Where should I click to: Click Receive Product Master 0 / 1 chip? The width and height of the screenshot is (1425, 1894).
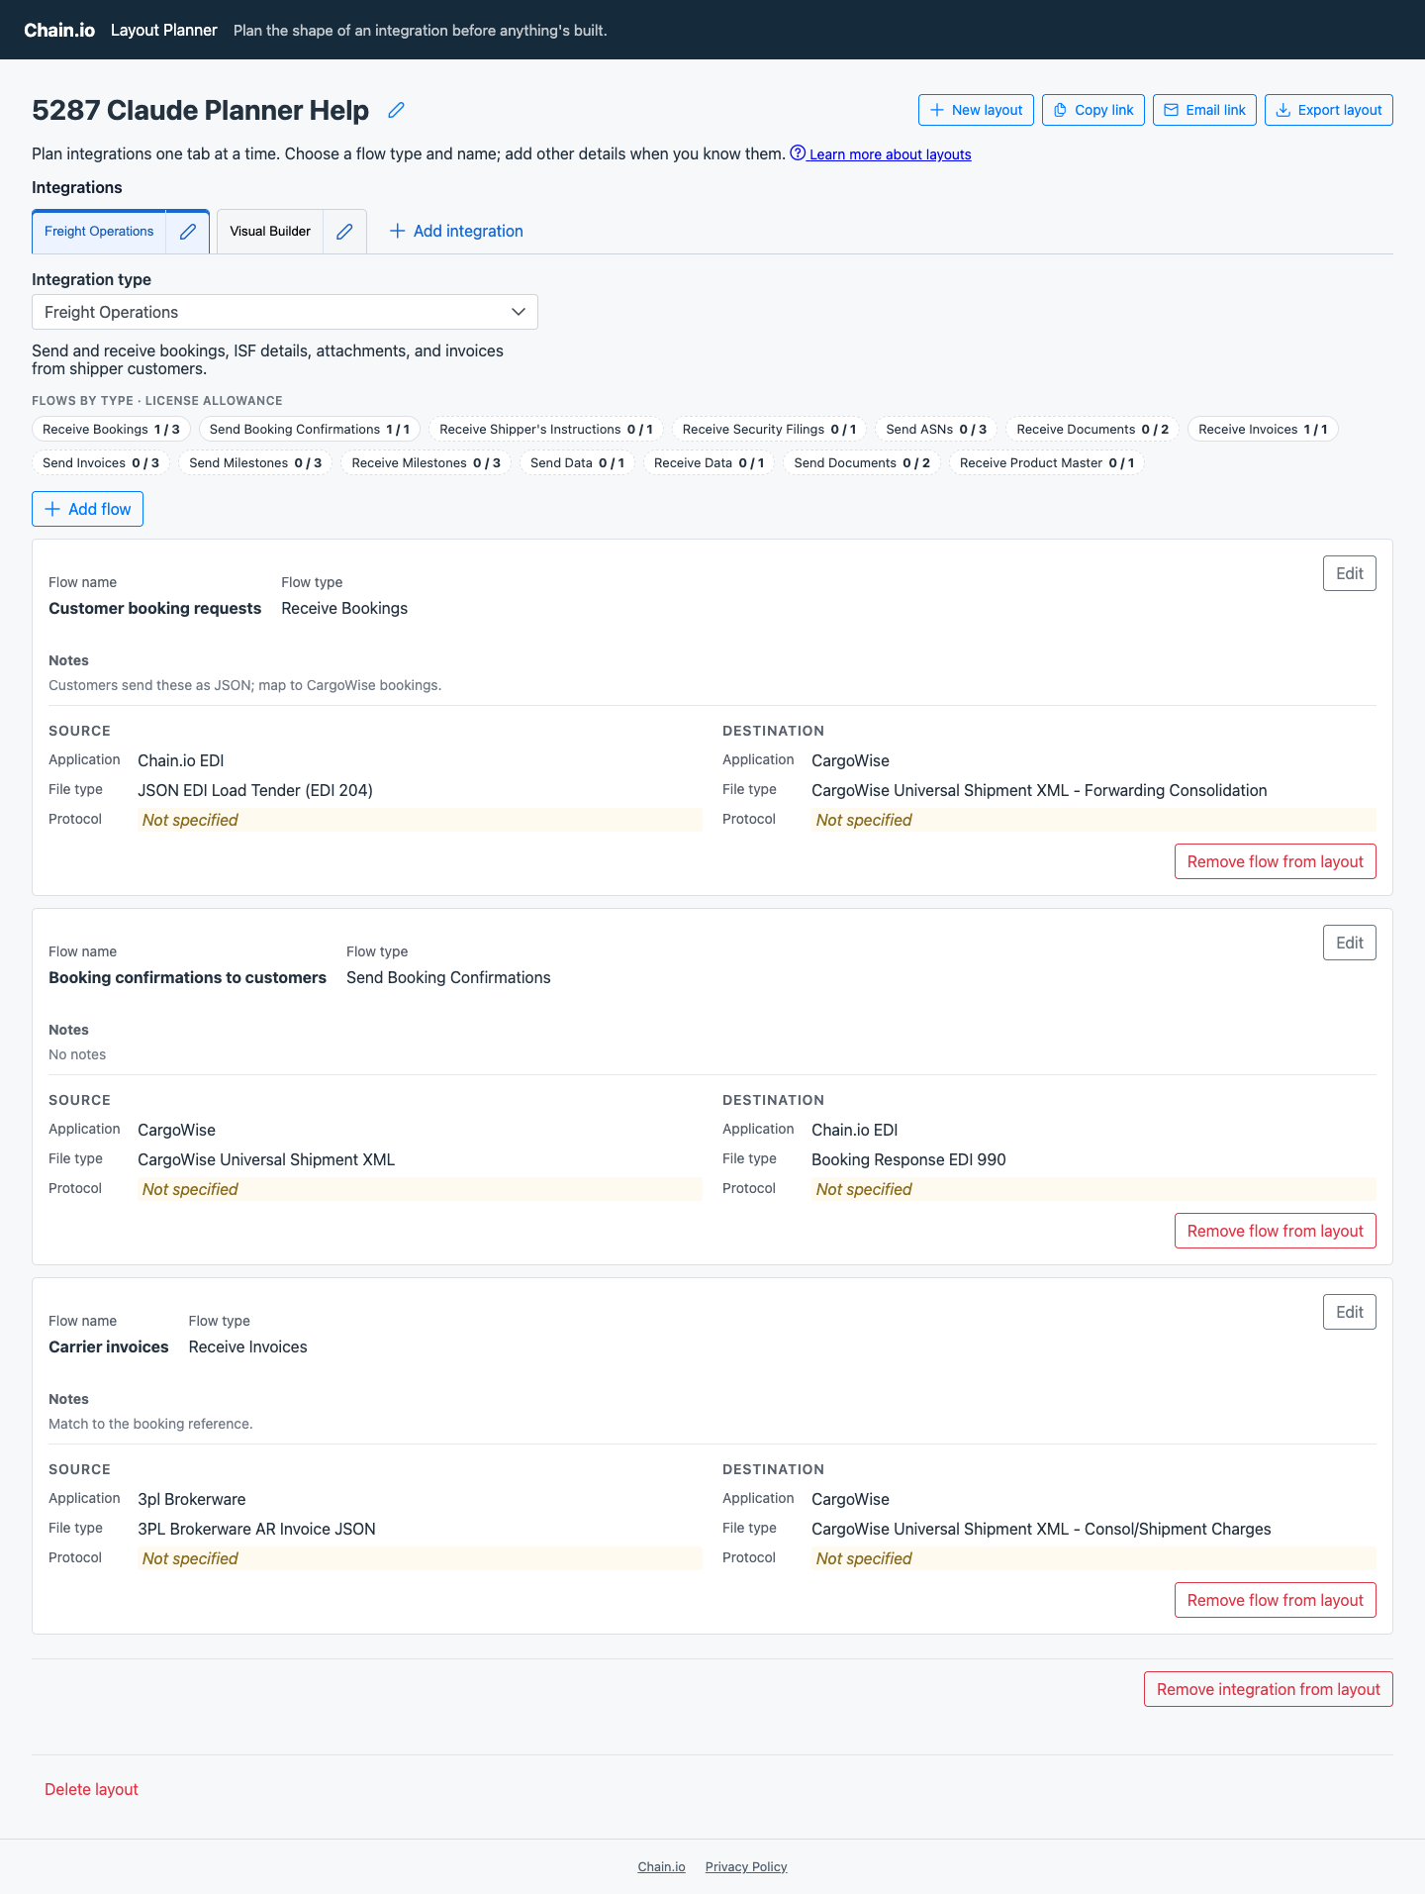pos(1047,462)
